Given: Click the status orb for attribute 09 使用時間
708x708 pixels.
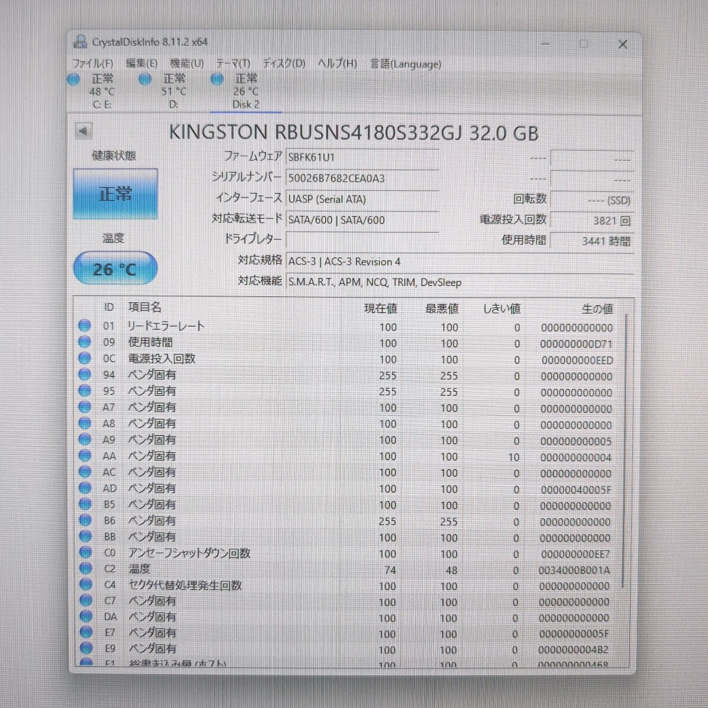Looking at the screenshot, I should pos(85,342).
